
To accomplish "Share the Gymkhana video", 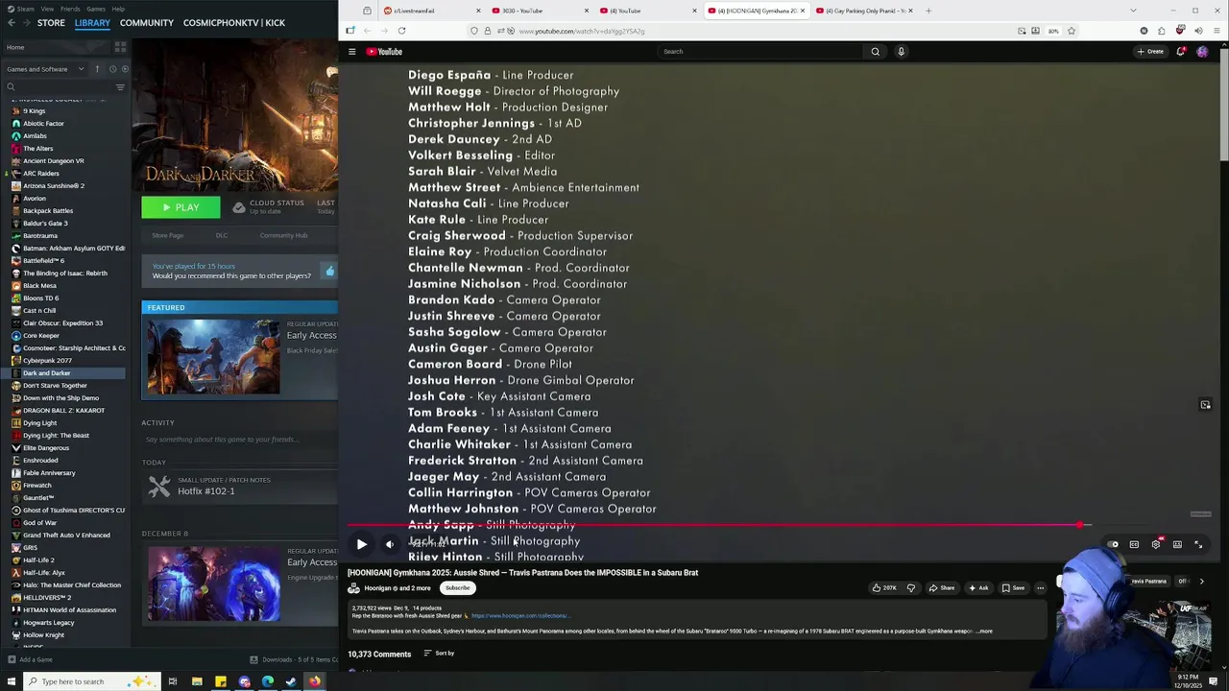I will pyautogui.click(x=941, y=588).
